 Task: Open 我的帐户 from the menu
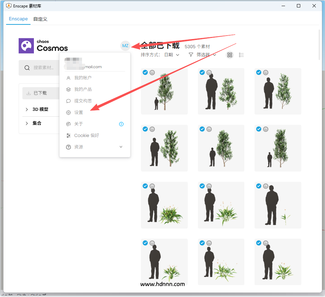pos(83,78)
